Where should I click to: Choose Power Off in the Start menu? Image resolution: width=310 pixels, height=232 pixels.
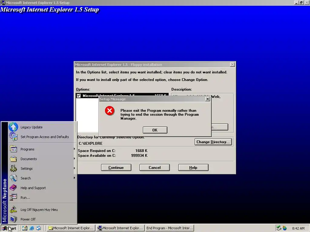coord(42,219)
